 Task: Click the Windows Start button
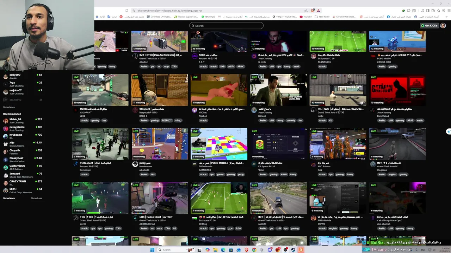coord(152,250)
